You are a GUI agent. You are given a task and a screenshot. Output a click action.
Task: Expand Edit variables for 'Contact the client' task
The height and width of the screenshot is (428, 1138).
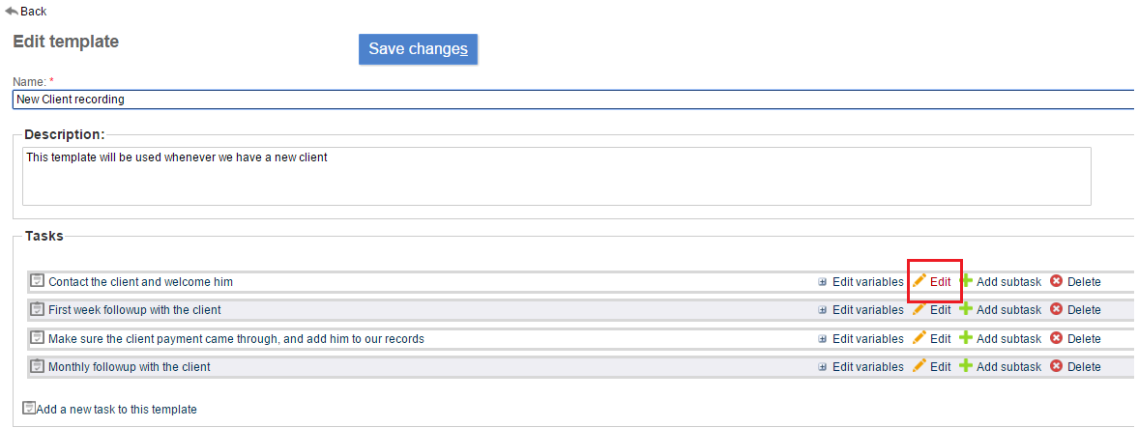point(823,282)
